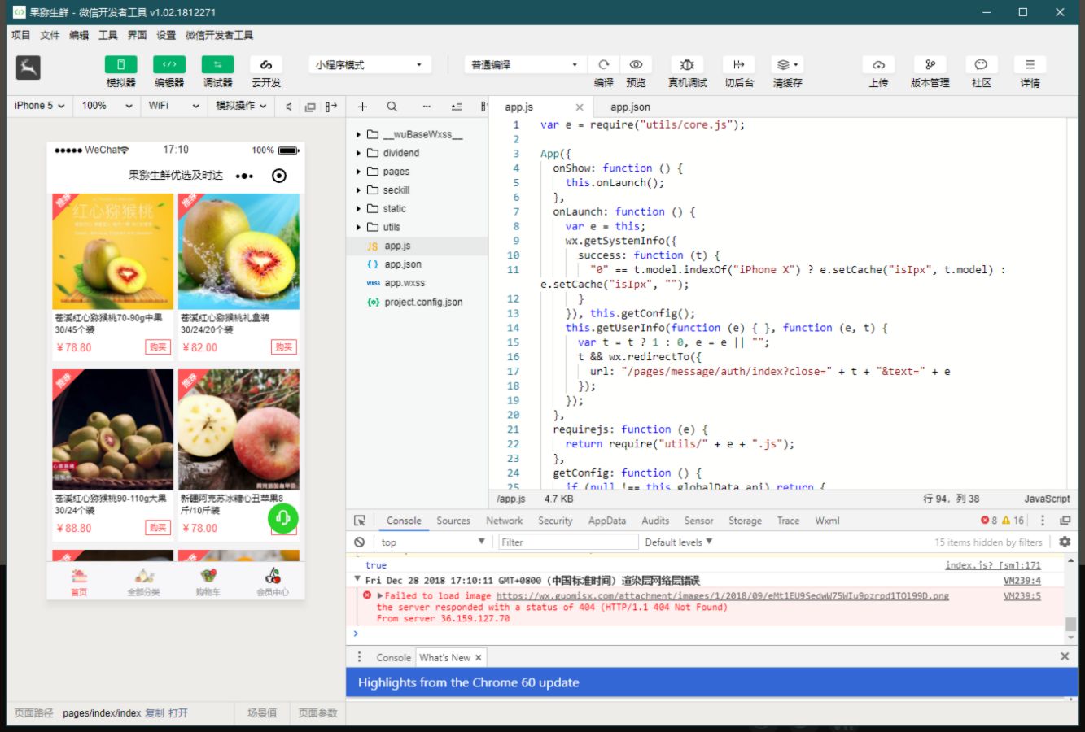Toggle the 编辑器 editor panel button
The width and height of the screenshot is (1085, 732).
pos(169,65)
